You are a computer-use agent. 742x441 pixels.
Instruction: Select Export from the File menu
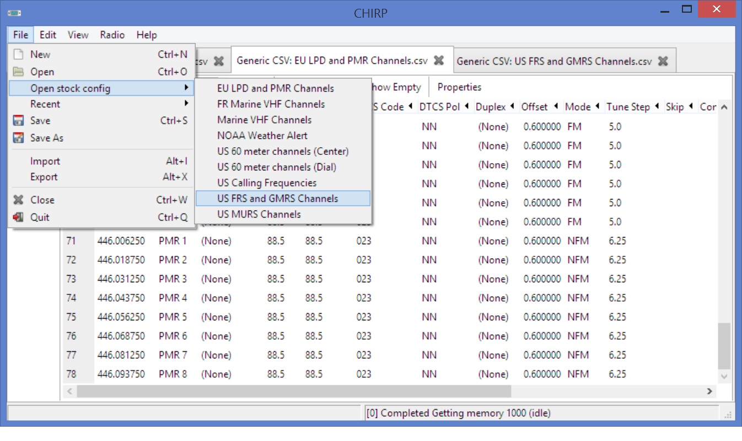[x=44, y=177]
